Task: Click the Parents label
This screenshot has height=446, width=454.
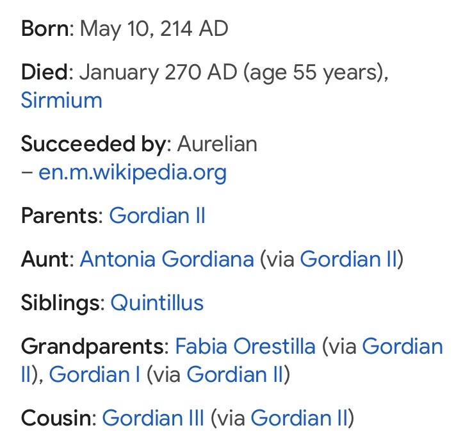Action: tap(61, 215)
